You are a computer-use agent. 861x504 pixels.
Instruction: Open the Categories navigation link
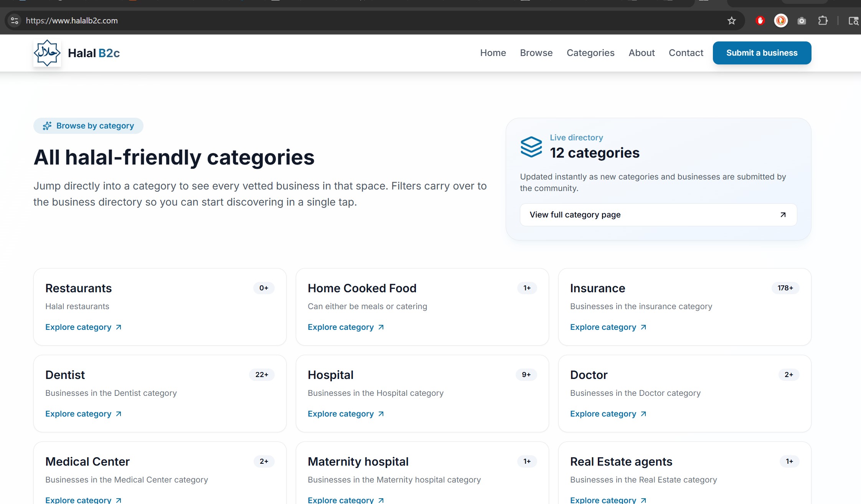pyautogui.click(x=590, y=53)
